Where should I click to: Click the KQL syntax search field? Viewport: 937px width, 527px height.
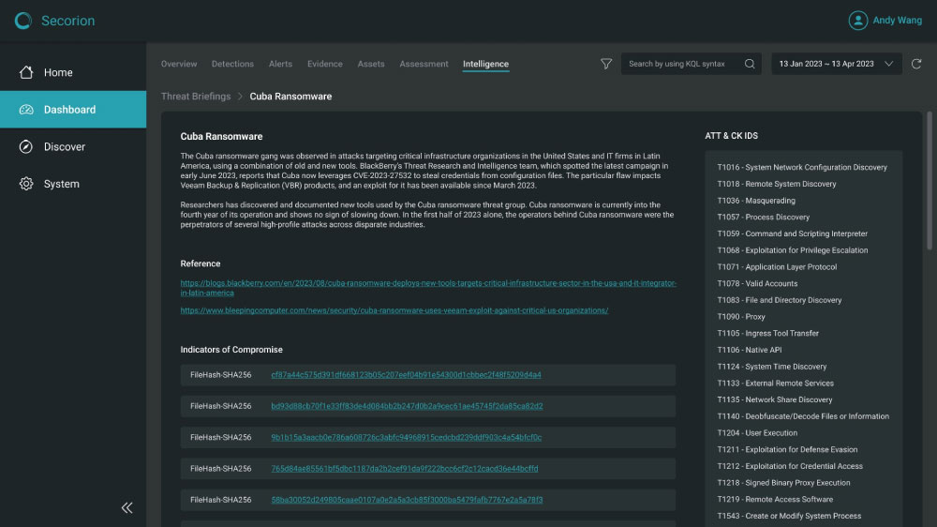(x=691, y=64)
